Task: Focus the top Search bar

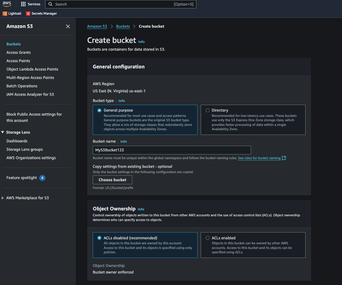Action: [121, 4]
